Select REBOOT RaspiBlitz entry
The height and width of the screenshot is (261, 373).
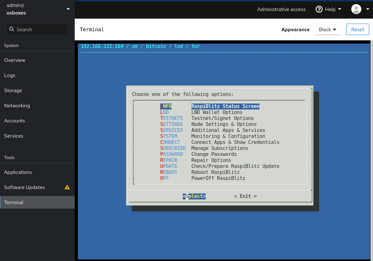pos(200,172)
